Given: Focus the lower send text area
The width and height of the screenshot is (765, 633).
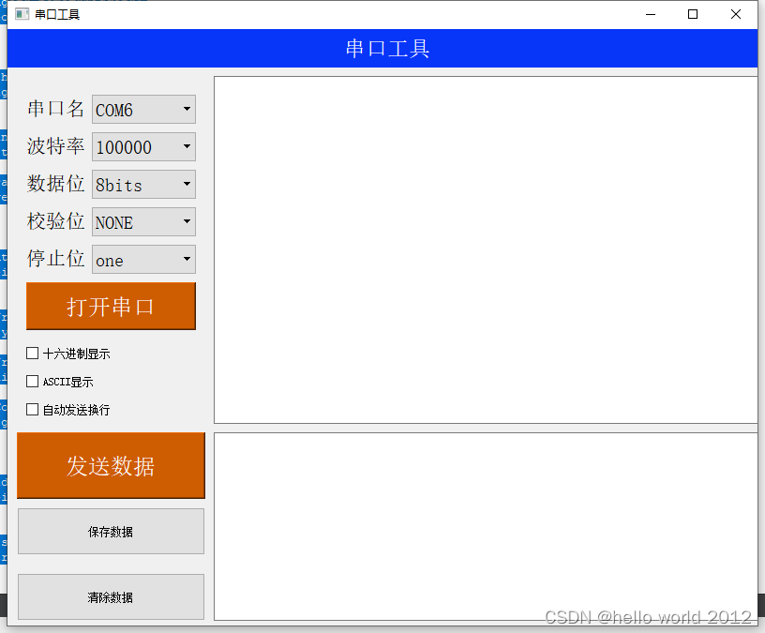Looking at the screenshot, I should [486, 527].
